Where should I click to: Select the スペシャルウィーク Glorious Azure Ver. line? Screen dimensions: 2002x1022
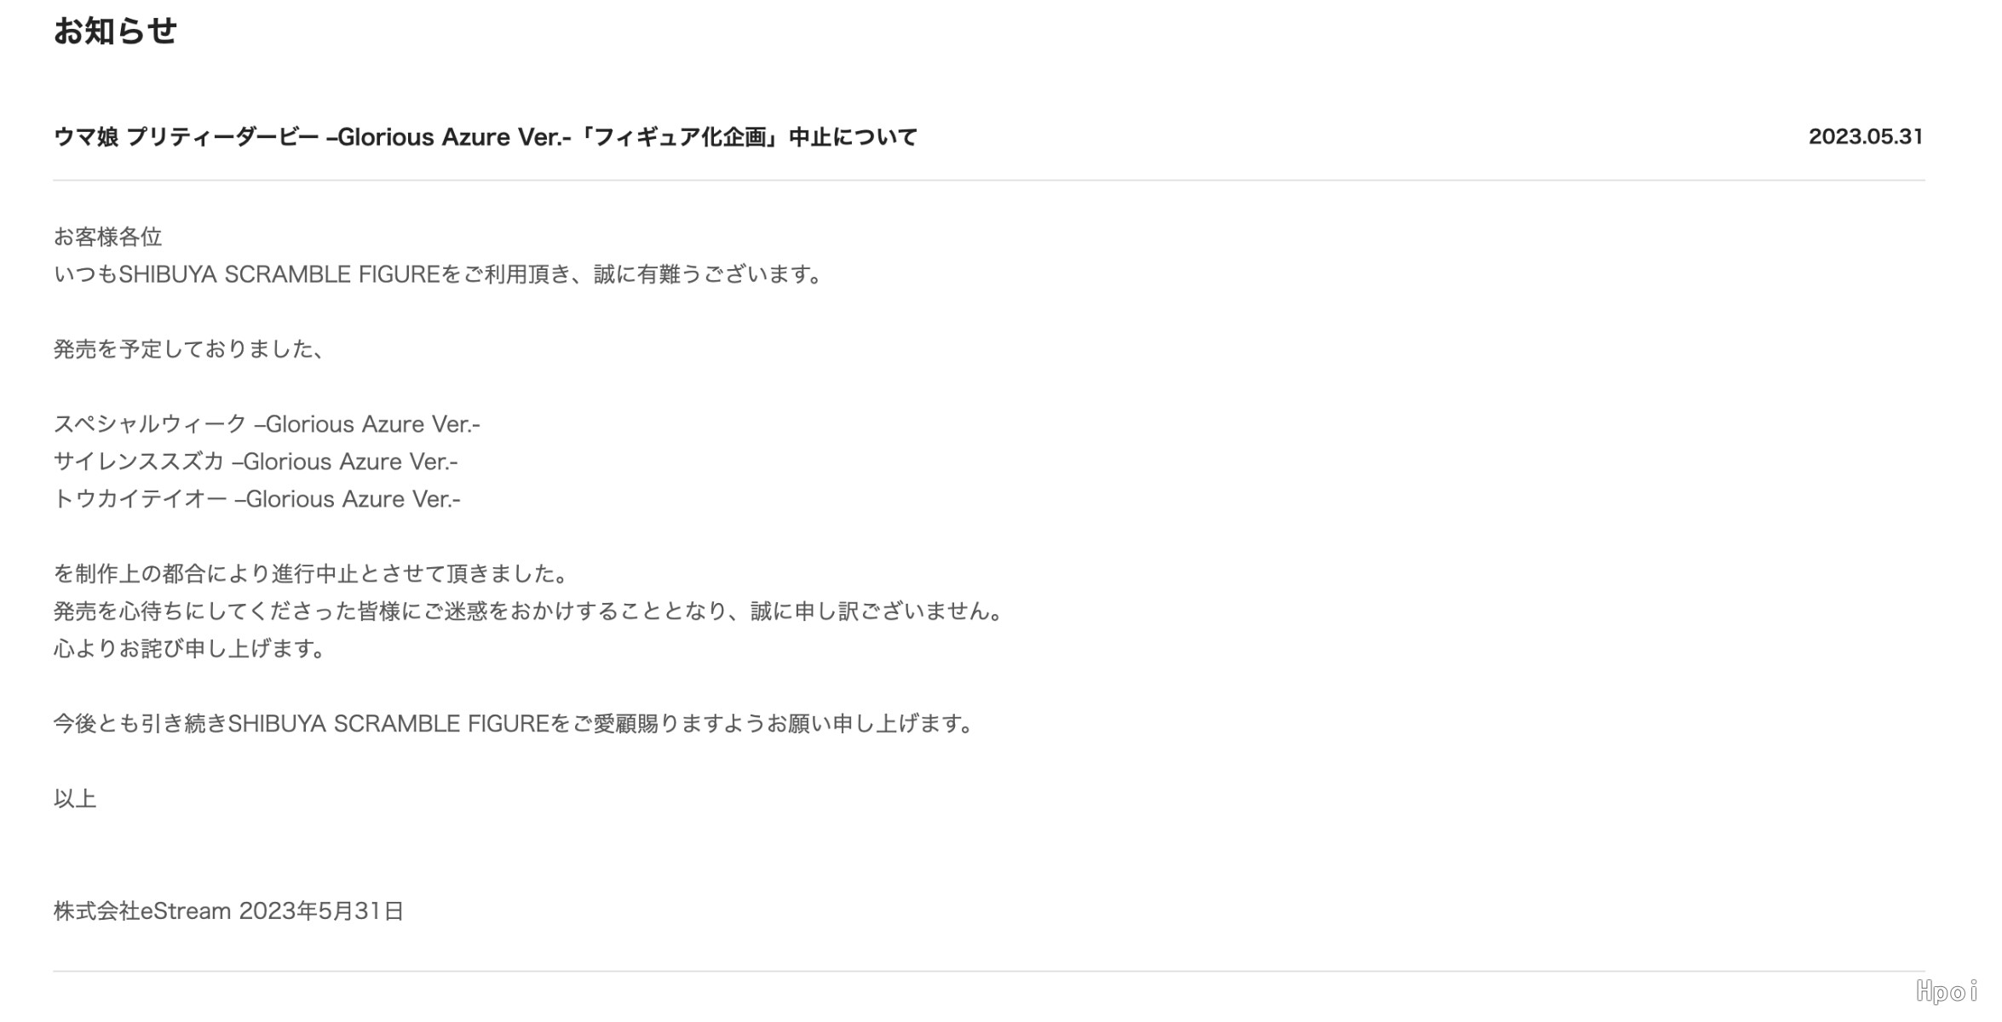coord(267,424)
